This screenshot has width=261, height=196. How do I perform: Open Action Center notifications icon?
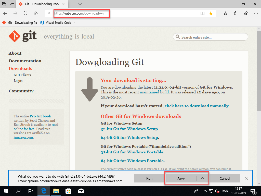[253, 191]
